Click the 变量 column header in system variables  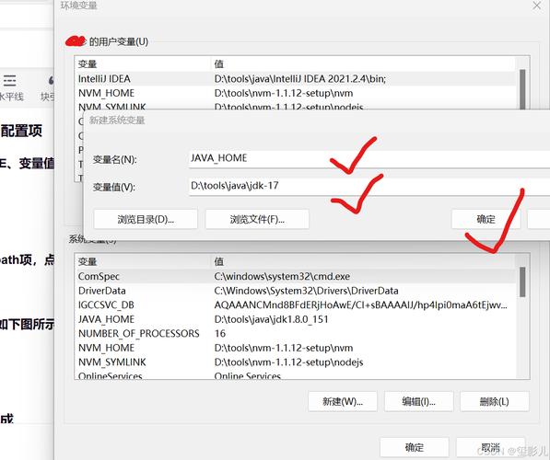pyautogui.click(x=143, y=261)
